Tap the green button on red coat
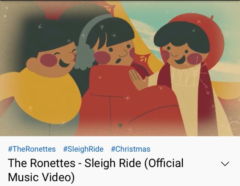240x186 pixels. click(x=120, y=125)
